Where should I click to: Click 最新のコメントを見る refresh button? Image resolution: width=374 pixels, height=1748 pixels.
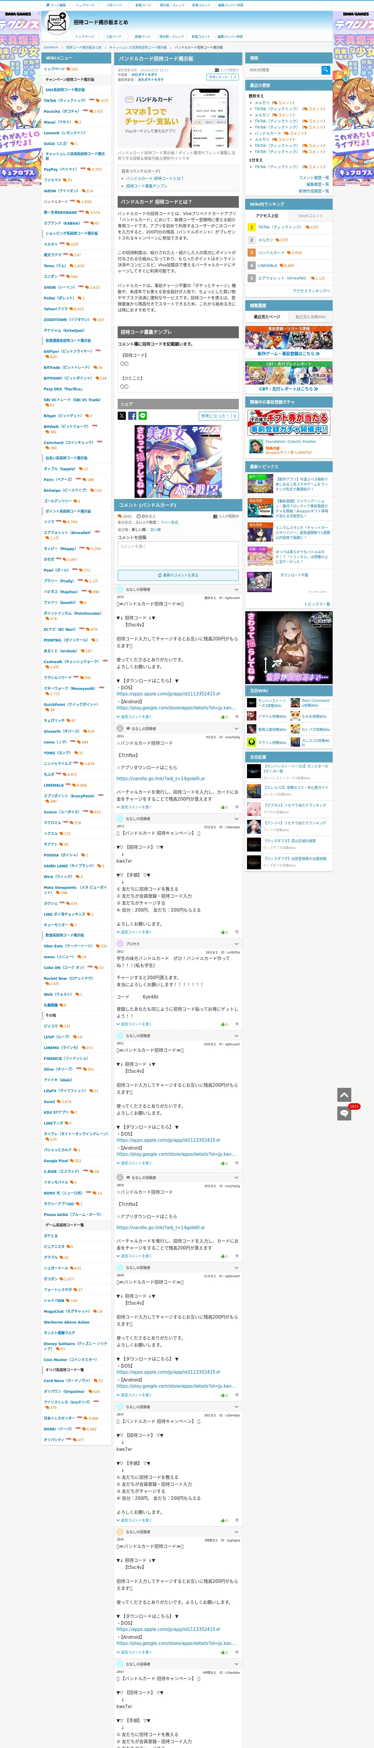[x=178, y=575]
